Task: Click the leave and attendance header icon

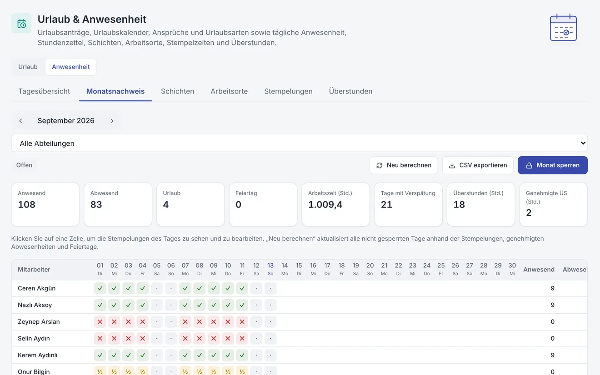Action: pos(21,24)
